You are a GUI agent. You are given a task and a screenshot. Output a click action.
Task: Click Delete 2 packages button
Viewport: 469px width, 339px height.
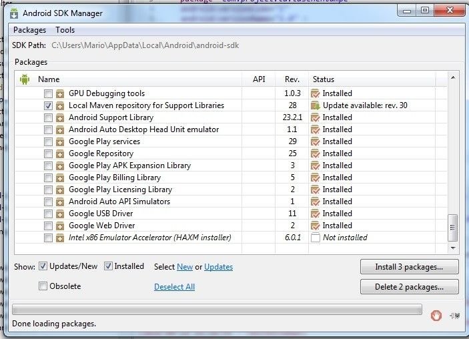(409, 287)
